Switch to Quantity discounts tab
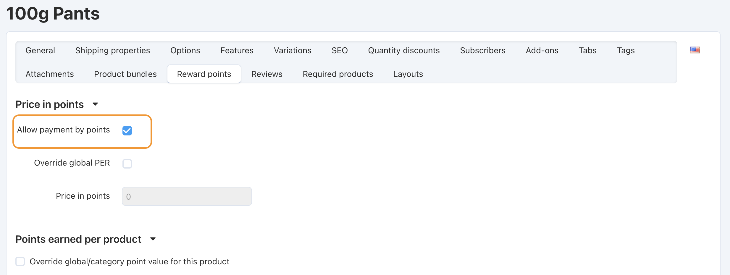The width and height of the screenshot is (730, 275). coord(404,50)
